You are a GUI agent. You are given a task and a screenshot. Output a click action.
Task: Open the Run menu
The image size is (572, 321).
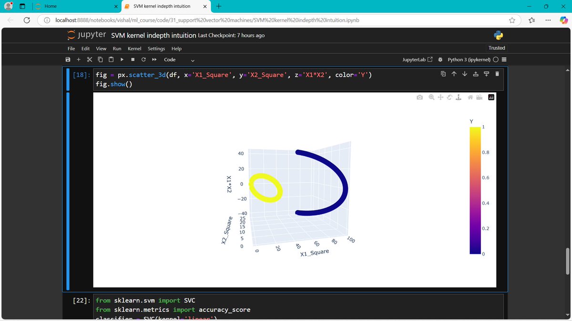[117, 49]
